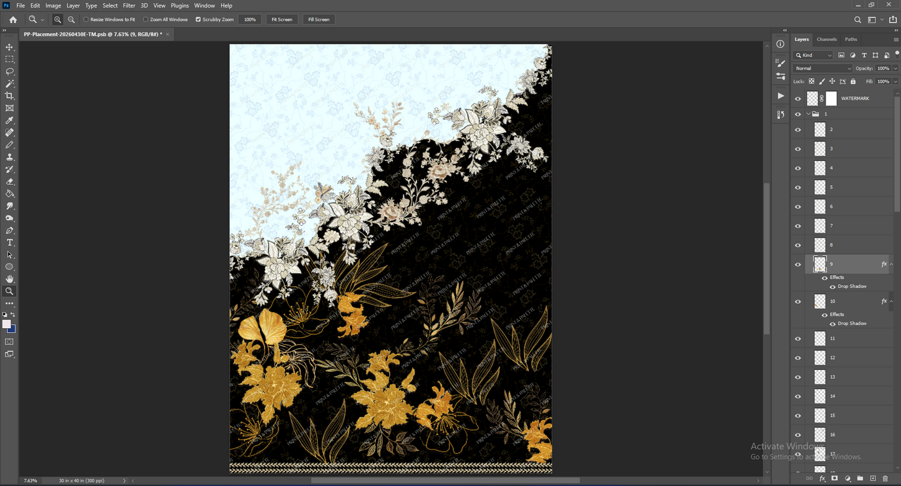Select the Magic Wand tool
The image size is (901, 486).
(x=9, y=84)
